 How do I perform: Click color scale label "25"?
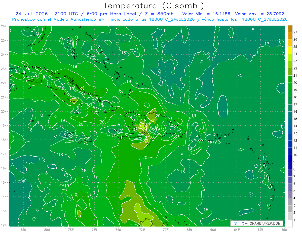tap(295, 47)
